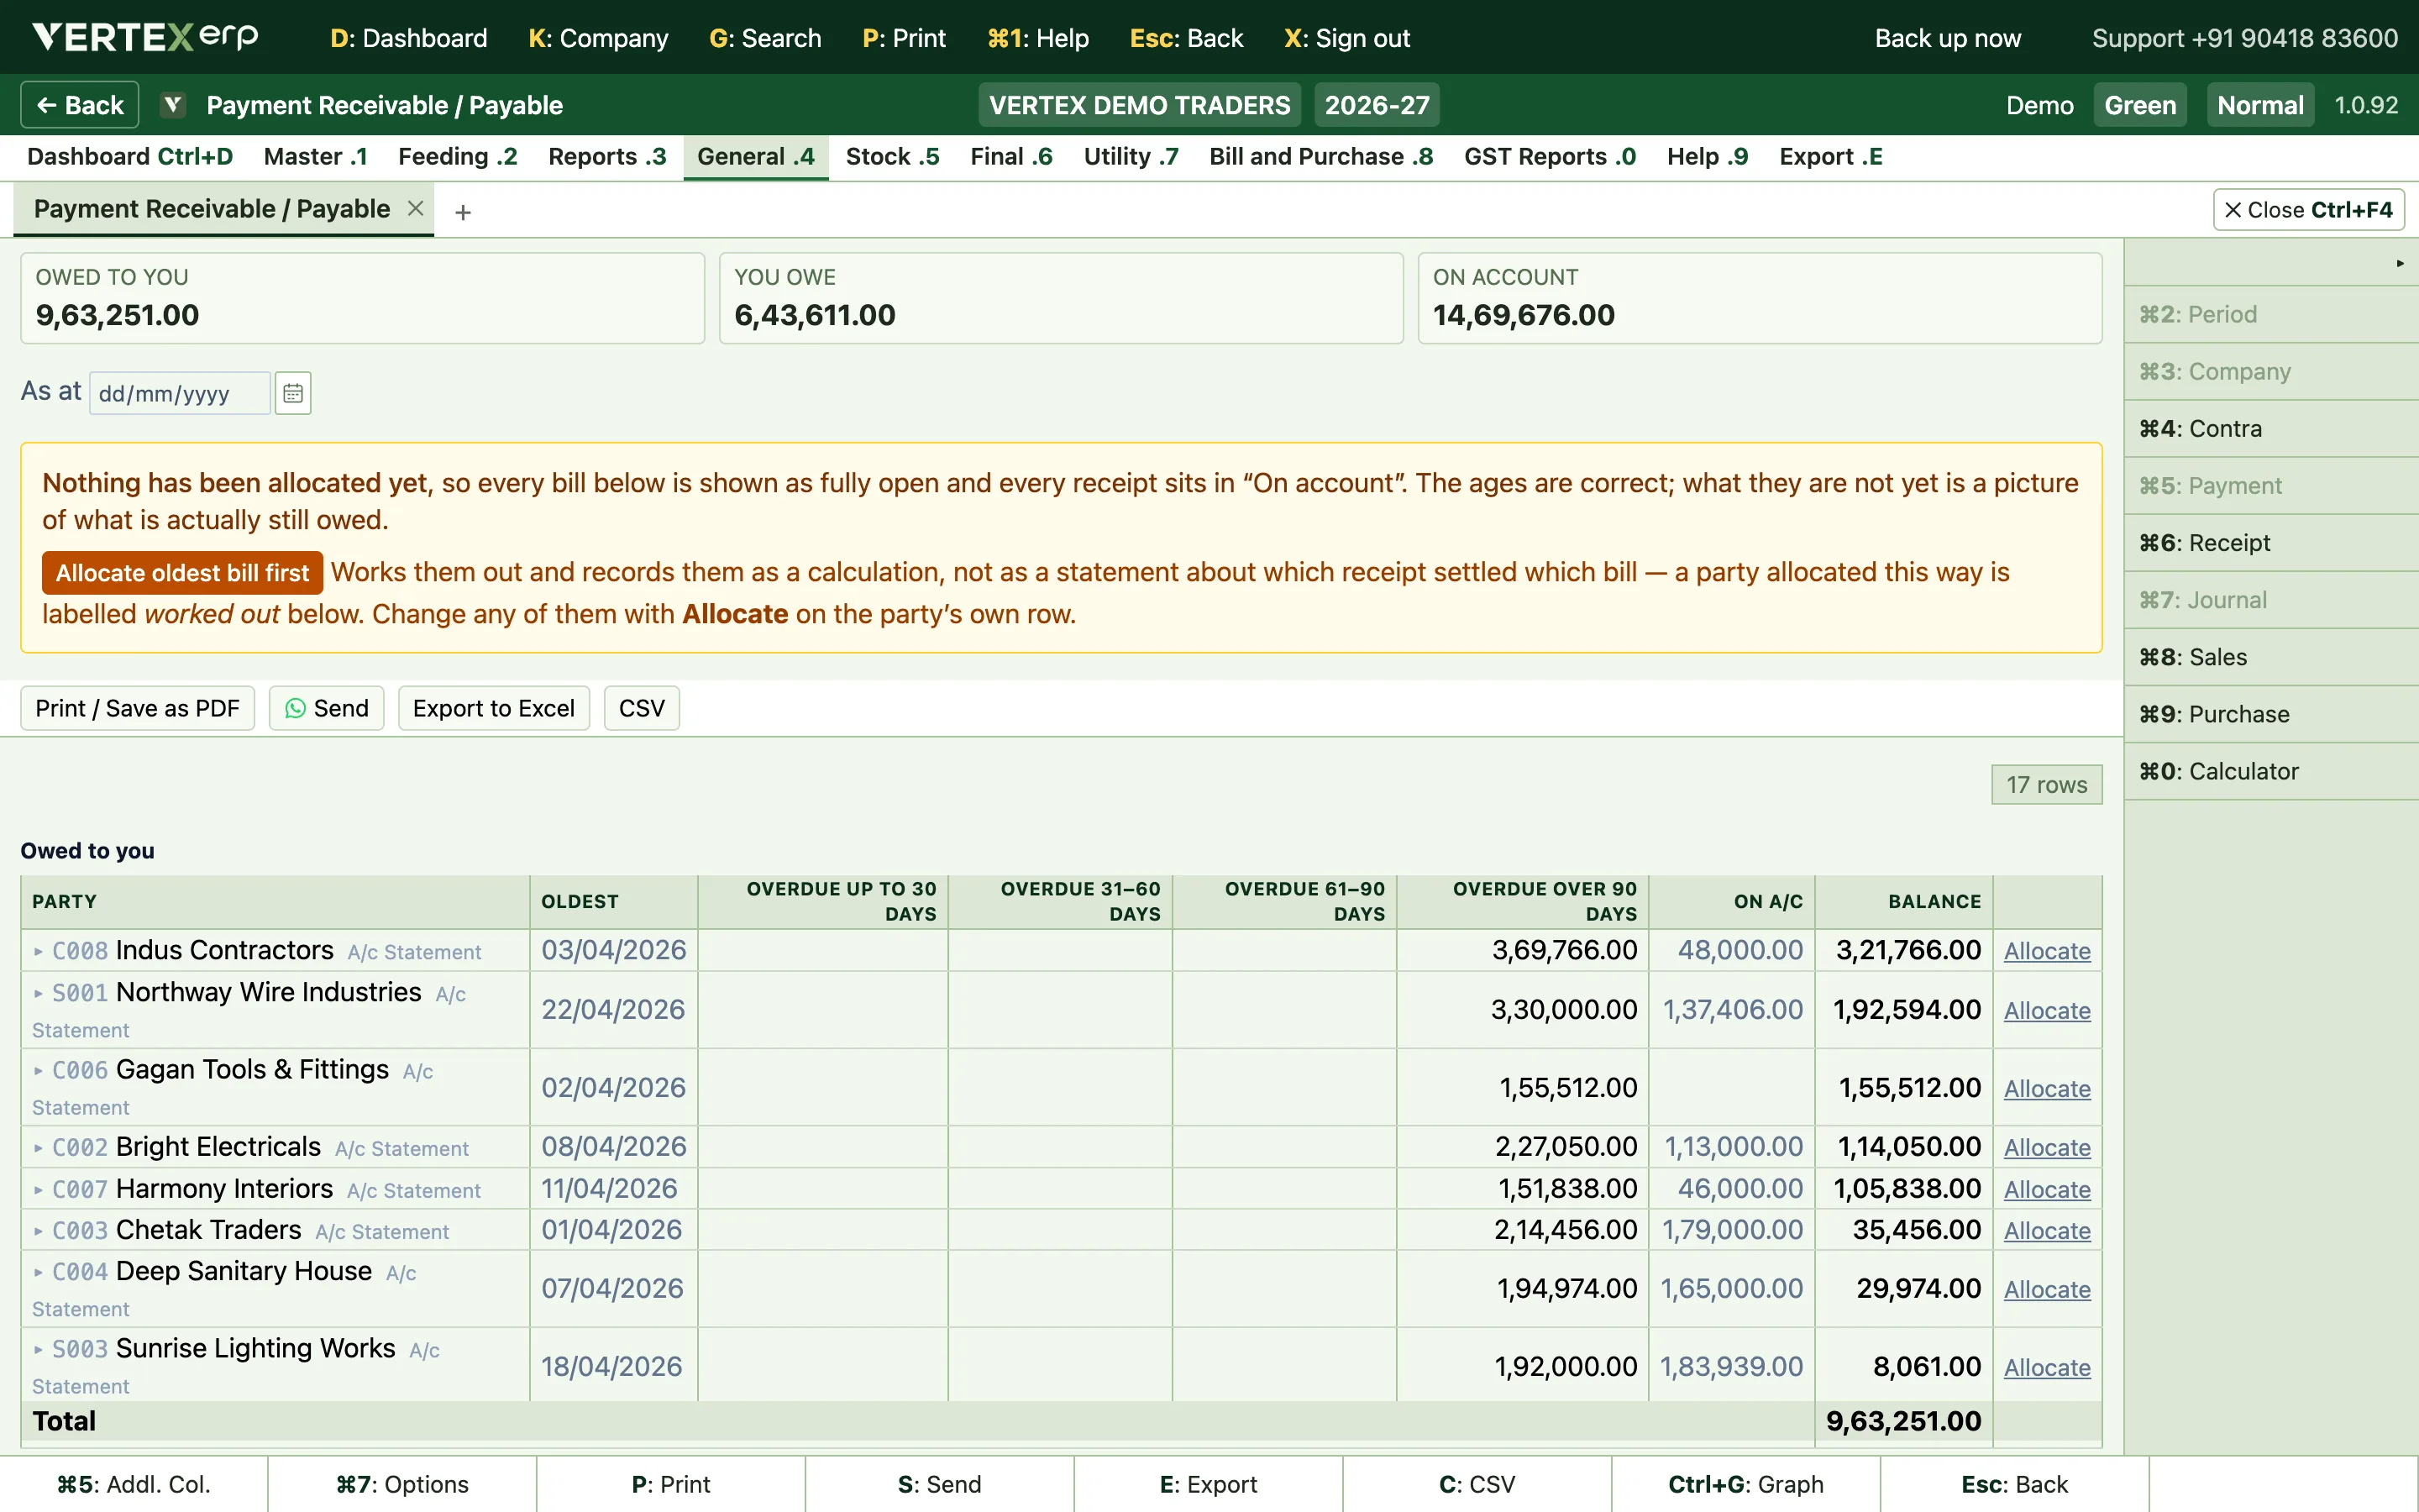Open A/c Statement for Chetak Traders
This screenshot has width=2419, height=1512.
coord(382,1232)
